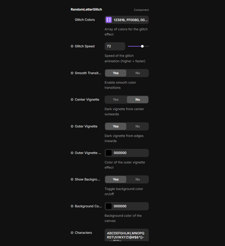Image resolution: width=225 pixels, height=246 pixels.
Task: Click the RandomLetterGlitch component title
Action: 86,9
